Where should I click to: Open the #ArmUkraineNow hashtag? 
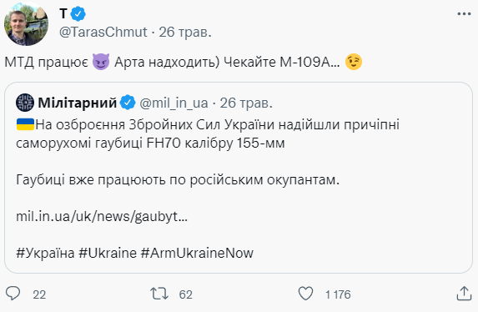coord(197,253)
